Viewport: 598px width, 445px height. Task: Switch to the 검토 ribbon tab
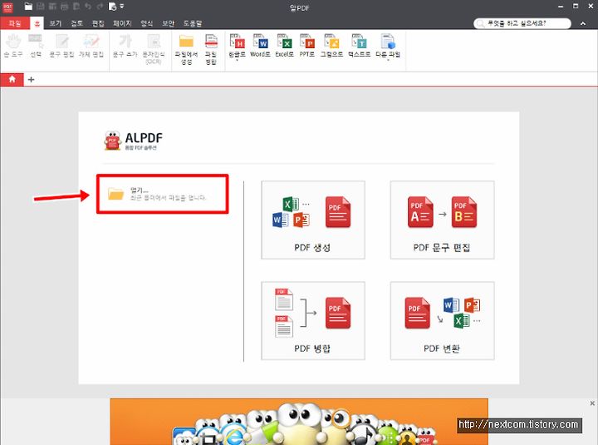(76, 23)
